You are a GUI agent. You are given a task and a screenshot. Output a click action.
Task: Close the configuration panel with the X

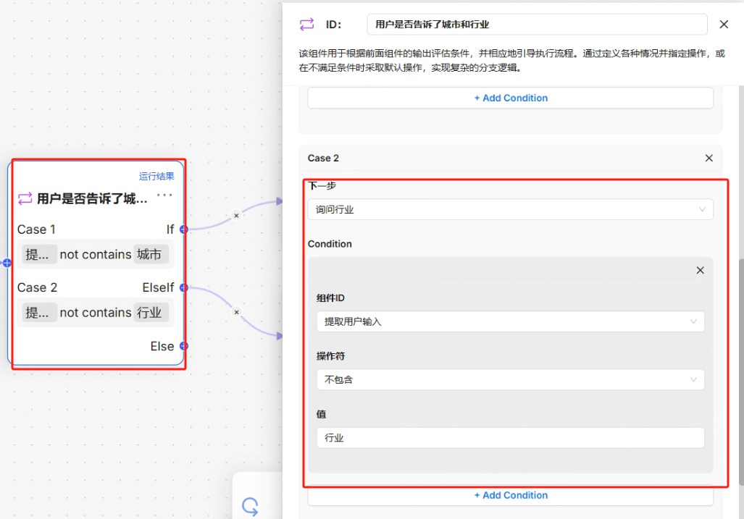point(724,25)
